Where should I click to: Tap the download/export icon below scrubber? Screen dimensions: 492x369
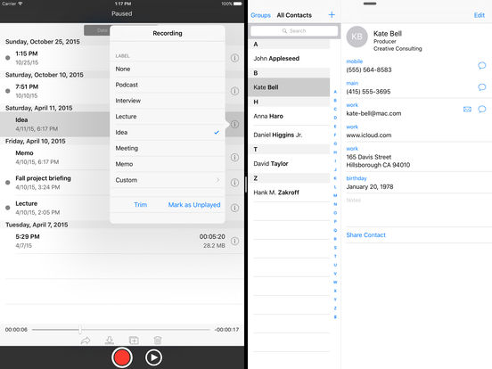pos(110,340)
